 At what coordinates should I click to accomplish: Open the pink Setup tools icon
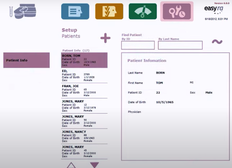177,11
